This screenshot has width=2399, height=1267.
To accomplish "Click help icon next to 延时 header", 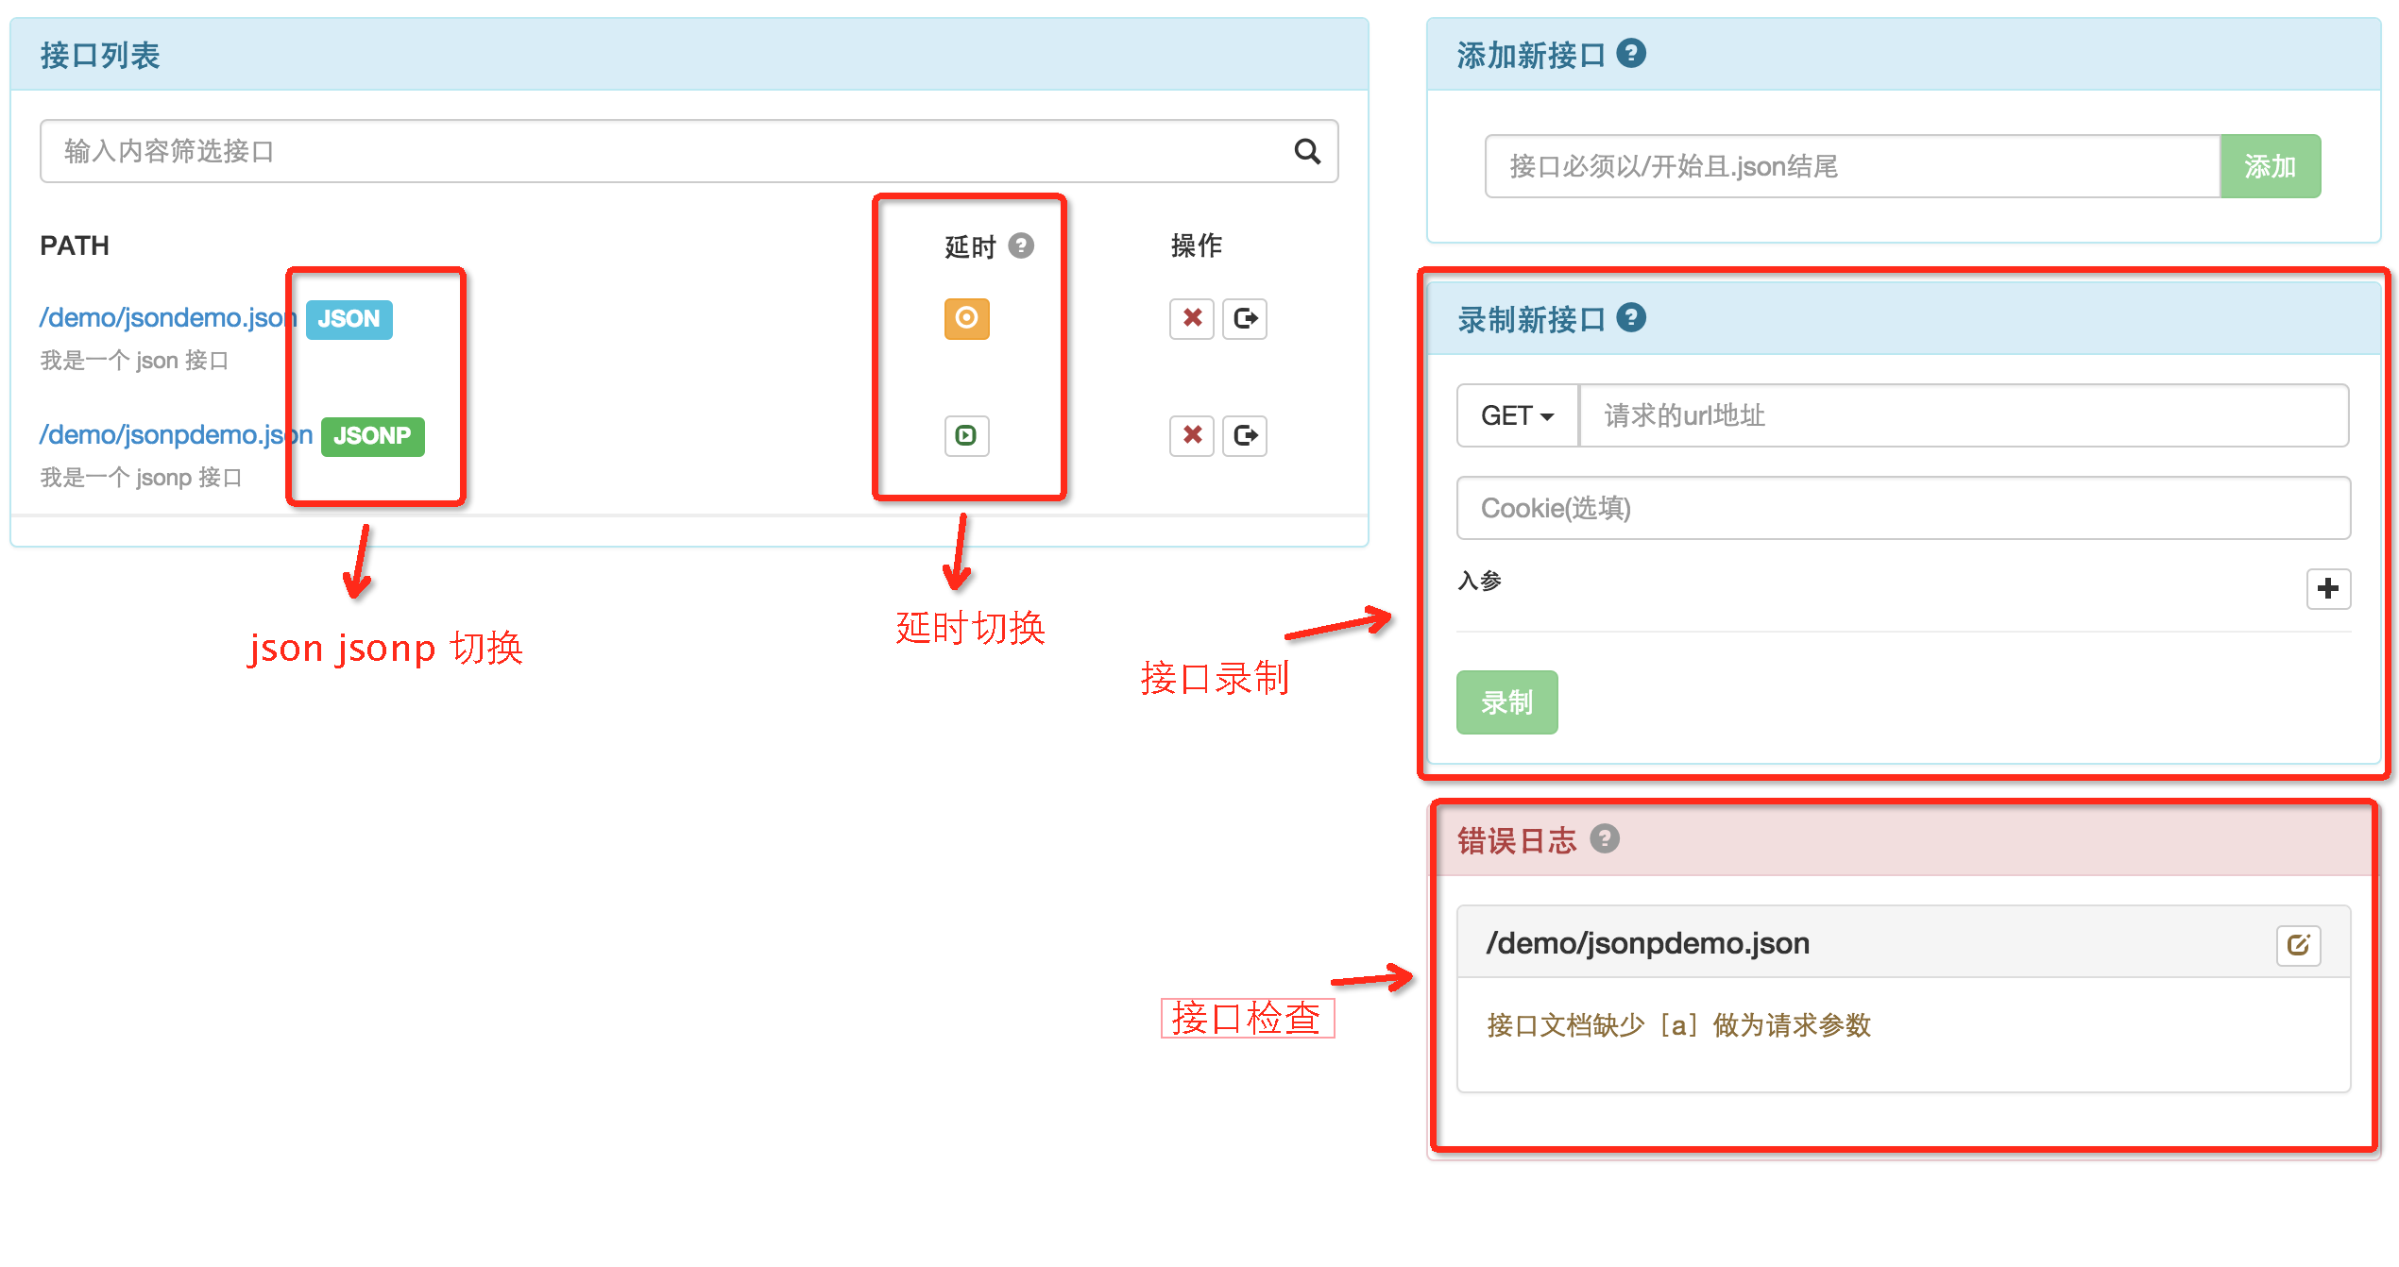I will [1021, 245].
